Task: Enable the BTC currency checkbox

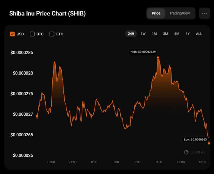Action: point(32,34)
